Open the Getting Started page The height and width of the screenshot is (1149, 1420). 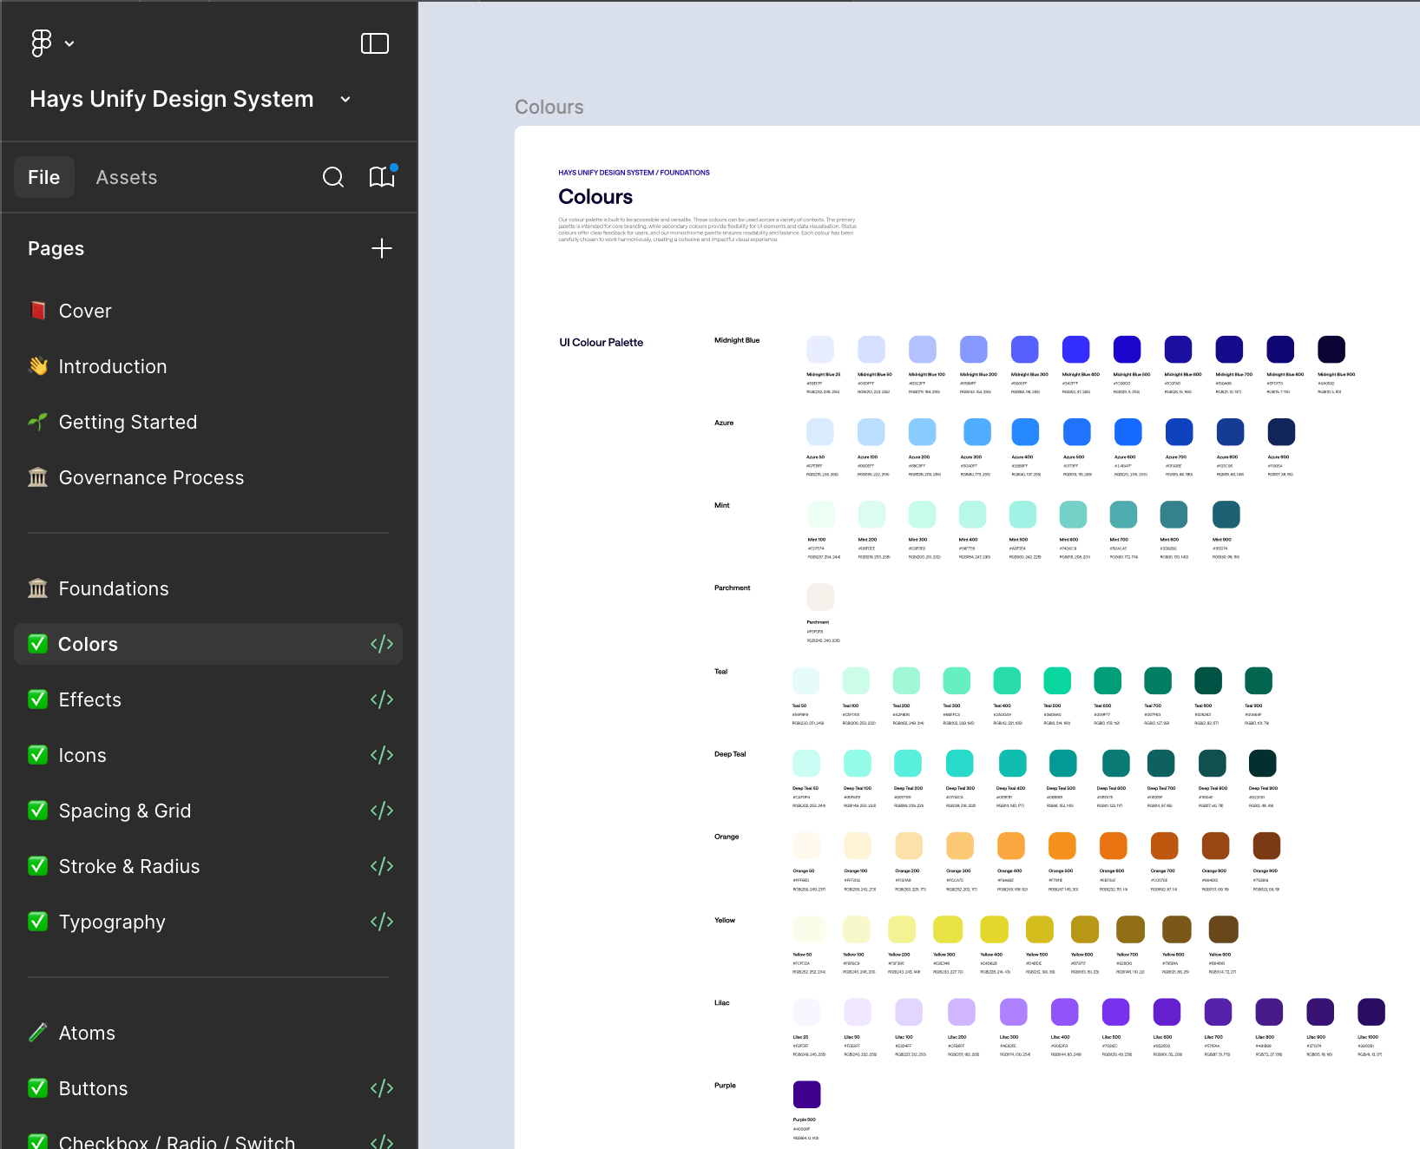pyautogui.click(x=128, y=423)
